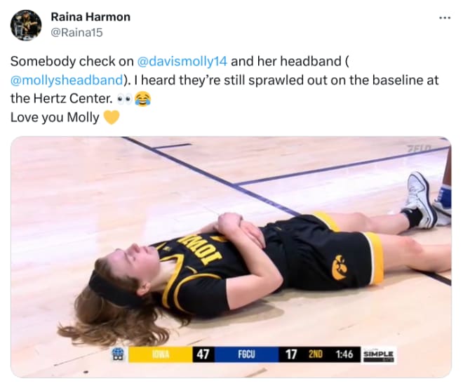Open the Raina Harmon display name
Viewport: 463px width, 386px height.
pos(90,17)
